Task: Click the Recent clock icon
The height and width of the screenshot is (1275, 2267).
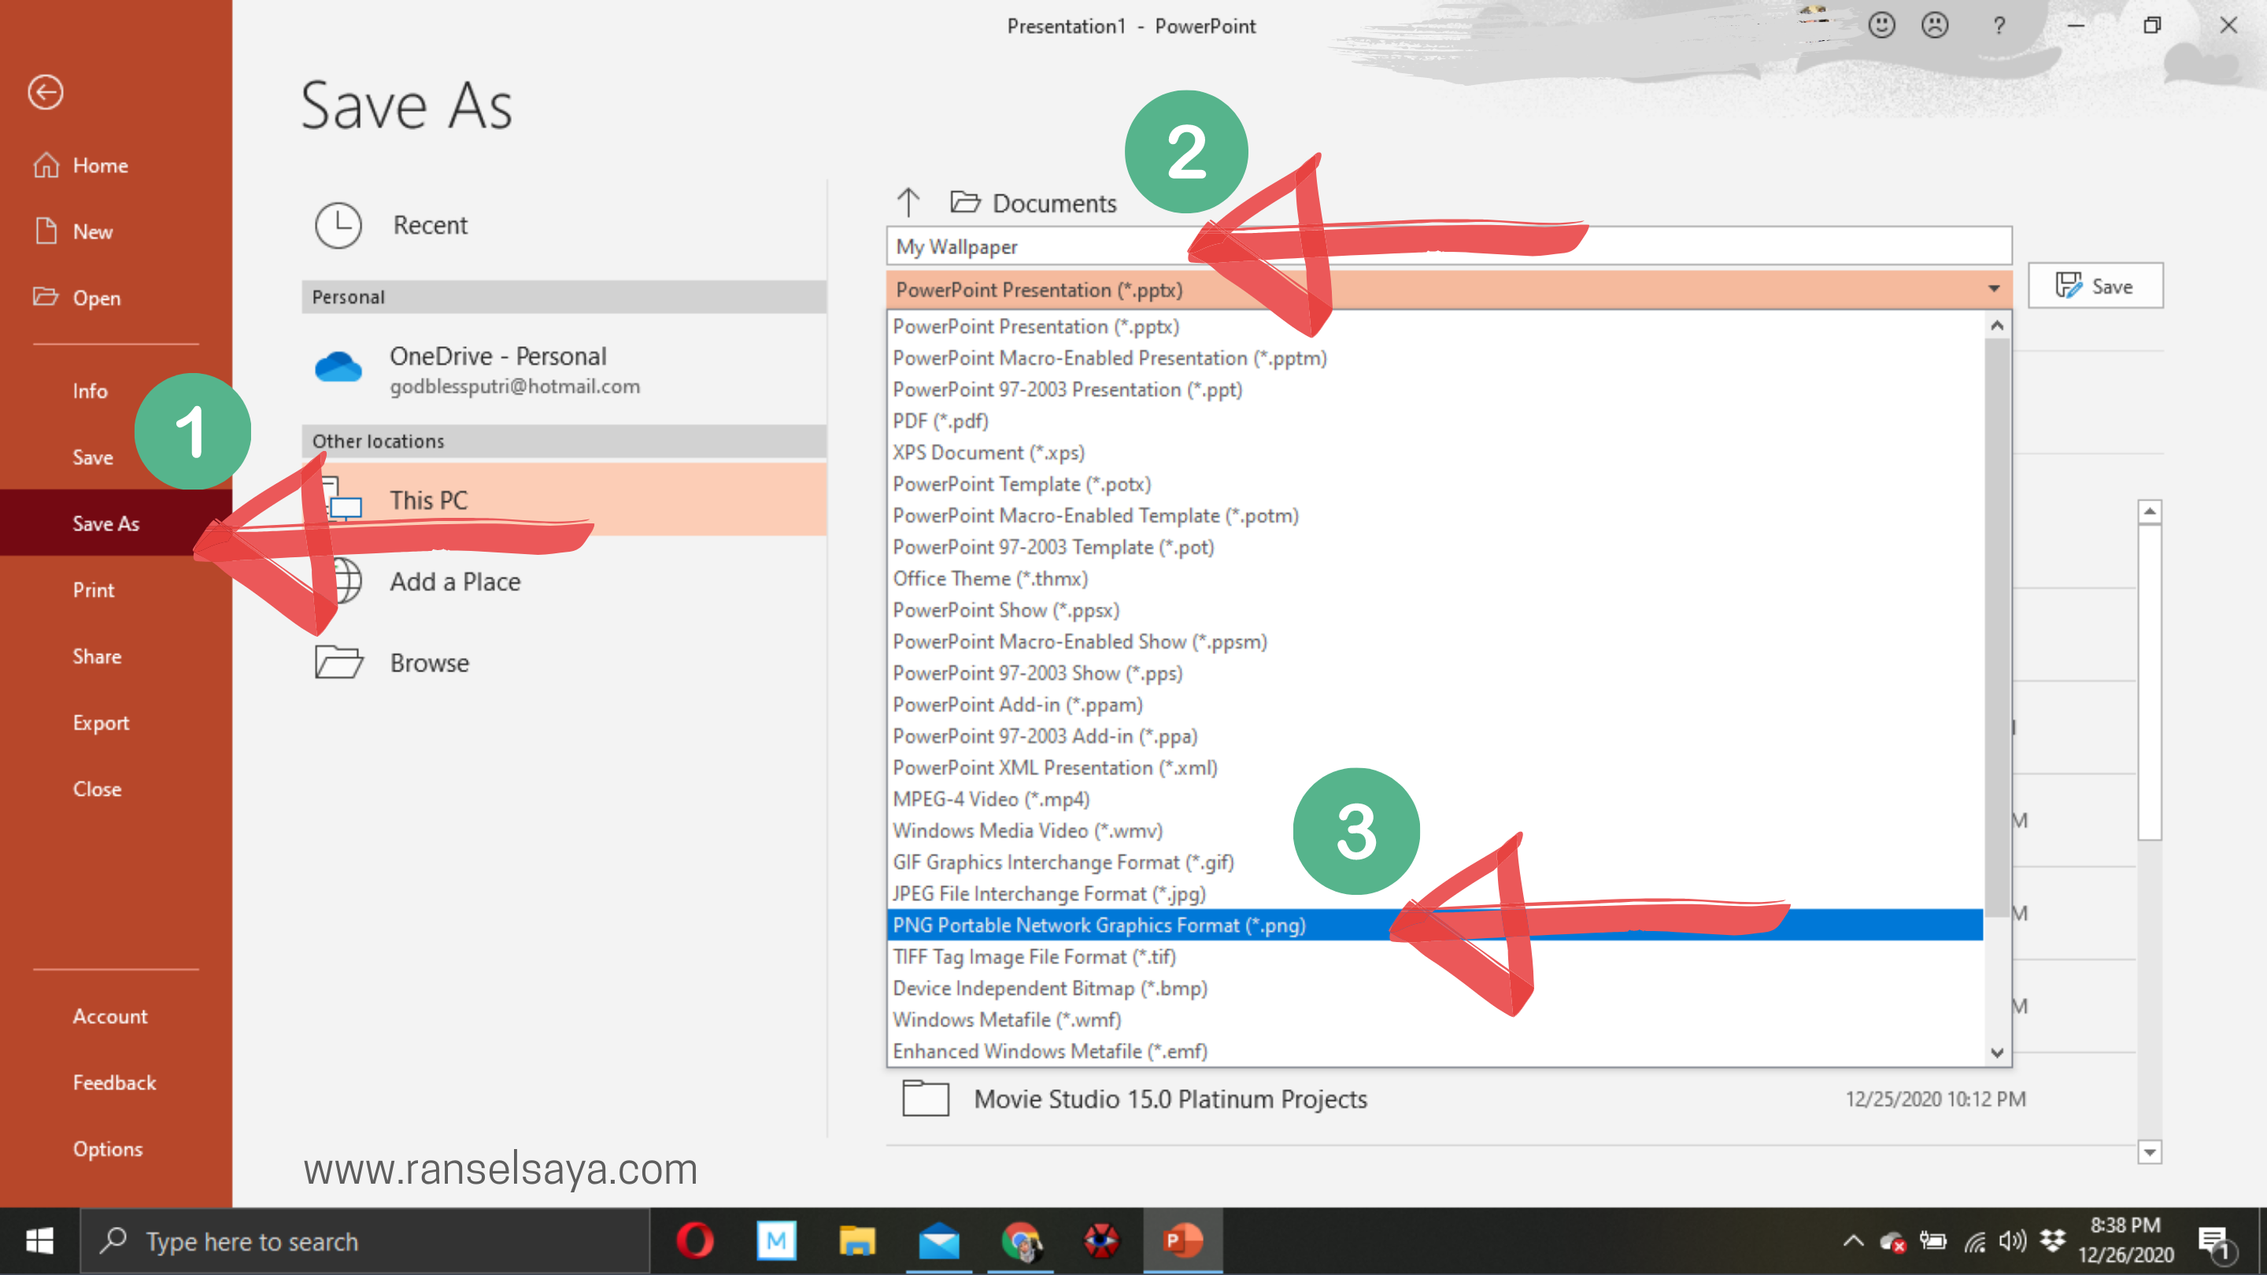Action: pos(338,225)
